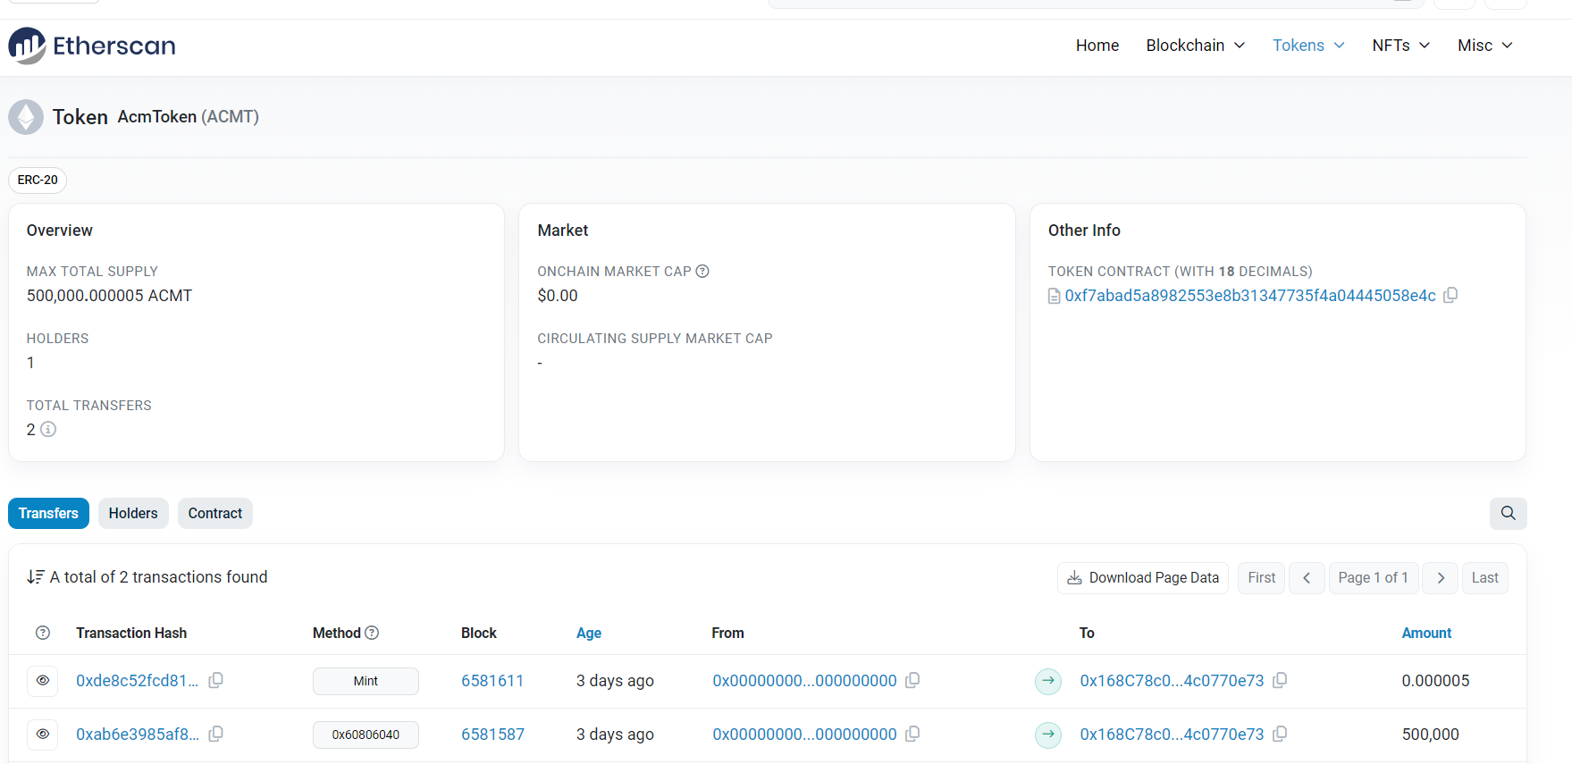This screenshot has width=1572, height=764.
Task: Go to next page chevron
Action: point(1441,578)
